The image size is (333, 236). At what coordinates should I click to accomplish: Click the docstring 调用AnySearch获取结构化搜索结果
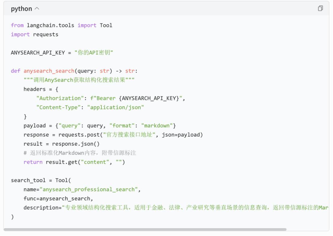79,80
